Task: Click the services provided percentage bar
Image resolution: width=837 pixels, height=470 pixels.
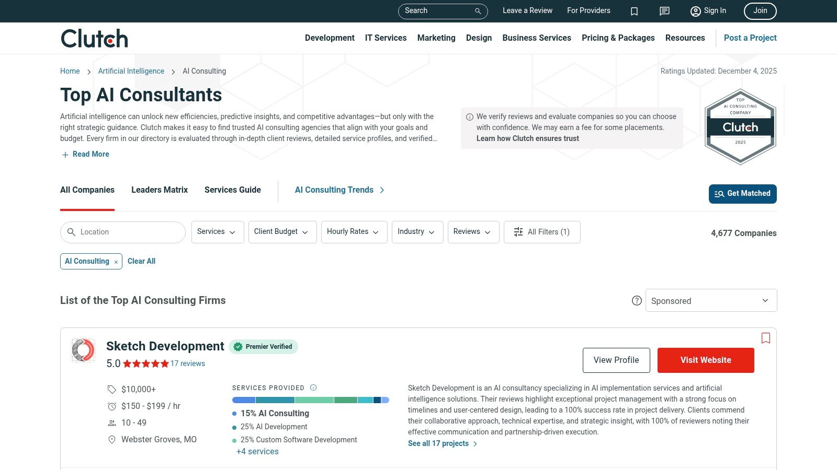Action: 311,400
